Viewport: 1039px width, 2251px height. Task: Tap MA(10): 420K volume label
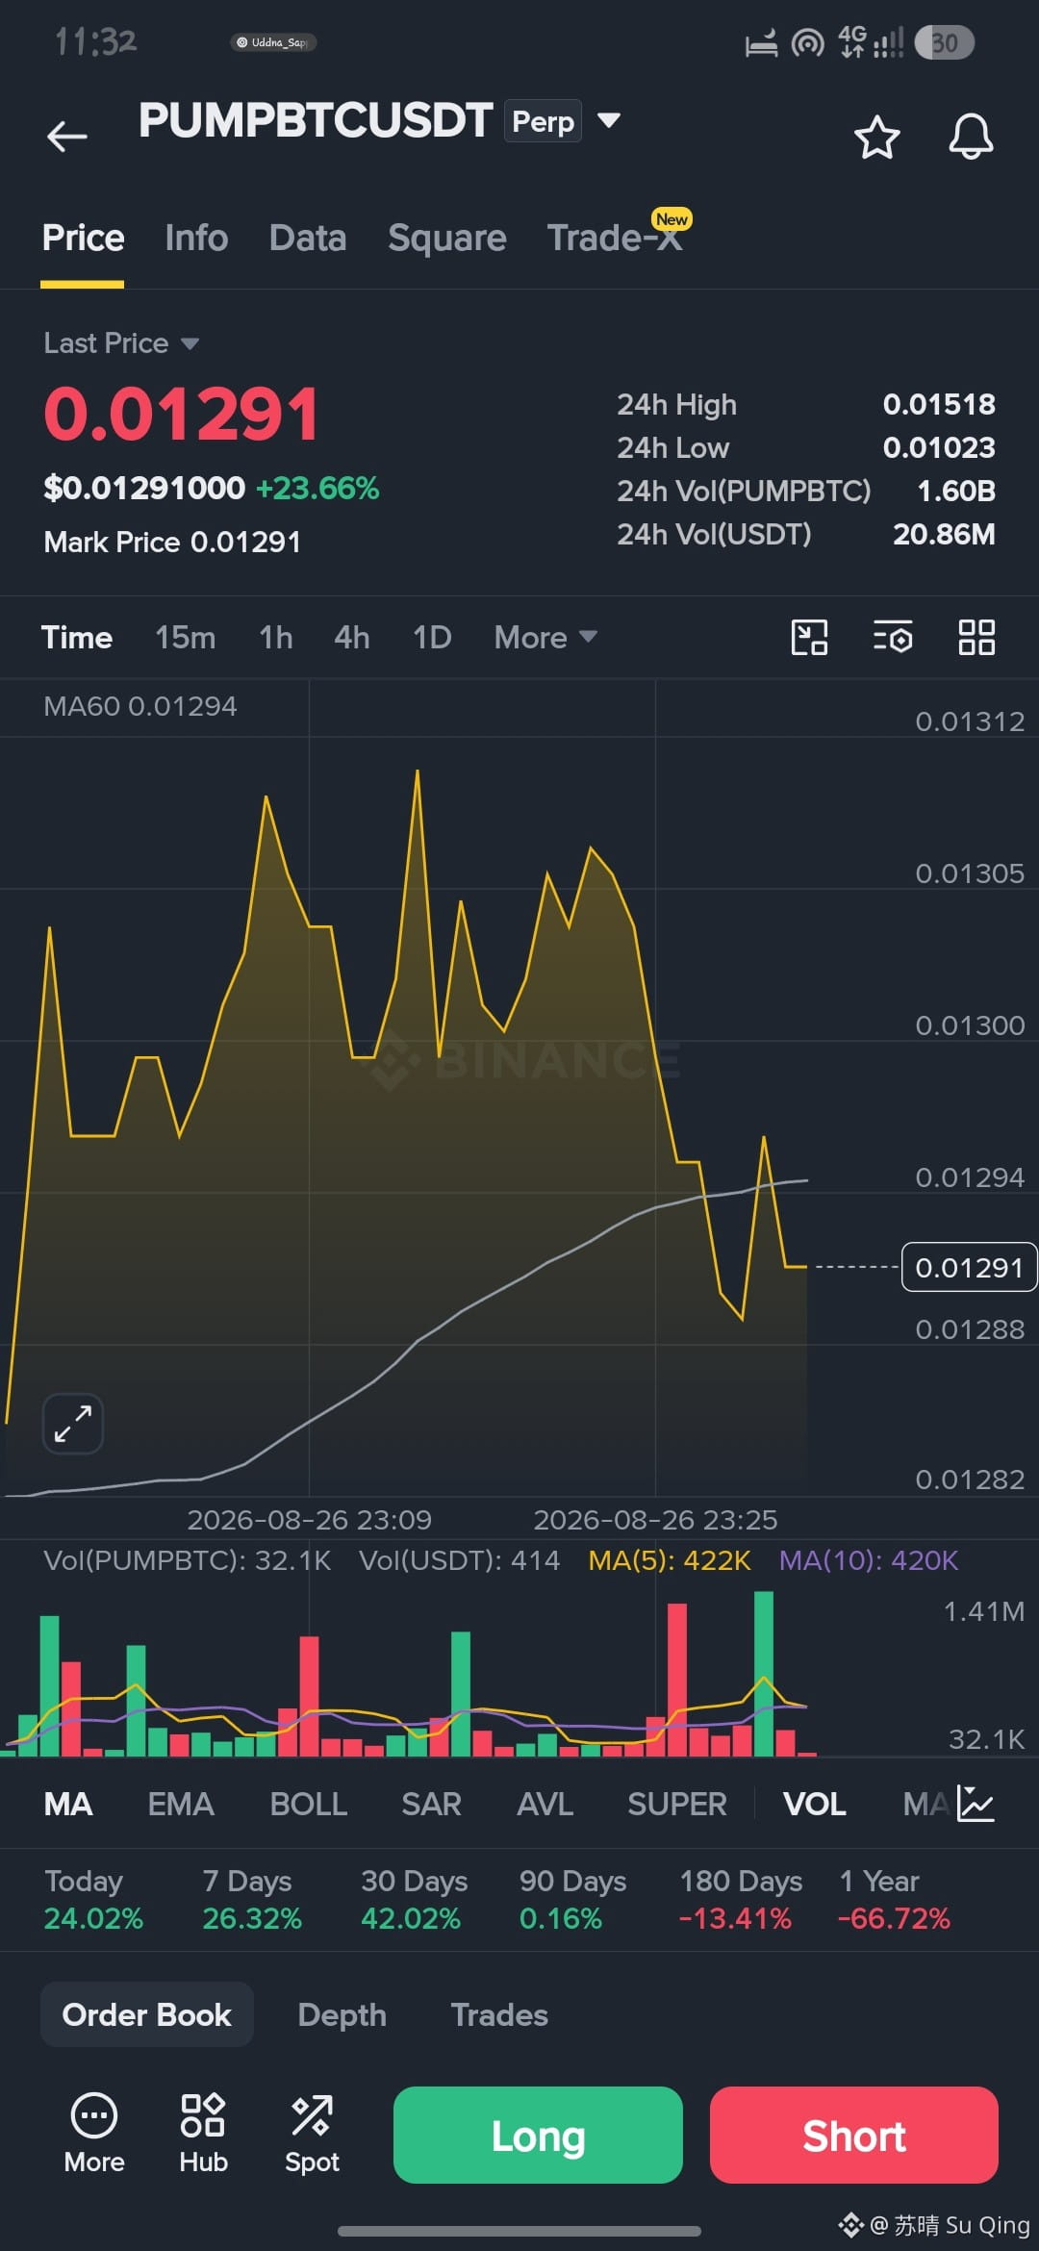pyautogui.click(x=869, y=1560)
